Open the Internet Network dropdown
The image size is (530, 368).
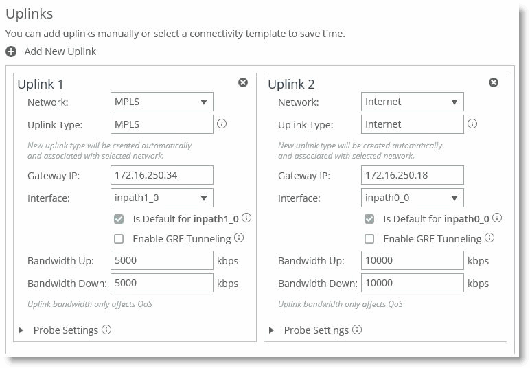(x=413, y=102)
